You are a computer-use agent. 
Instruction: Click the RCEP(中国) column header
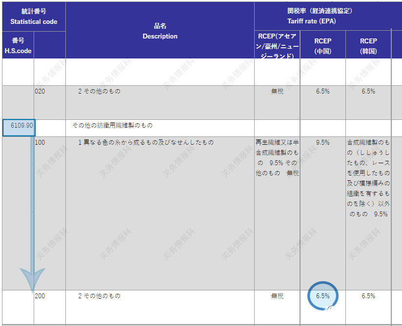pos(322,44)
